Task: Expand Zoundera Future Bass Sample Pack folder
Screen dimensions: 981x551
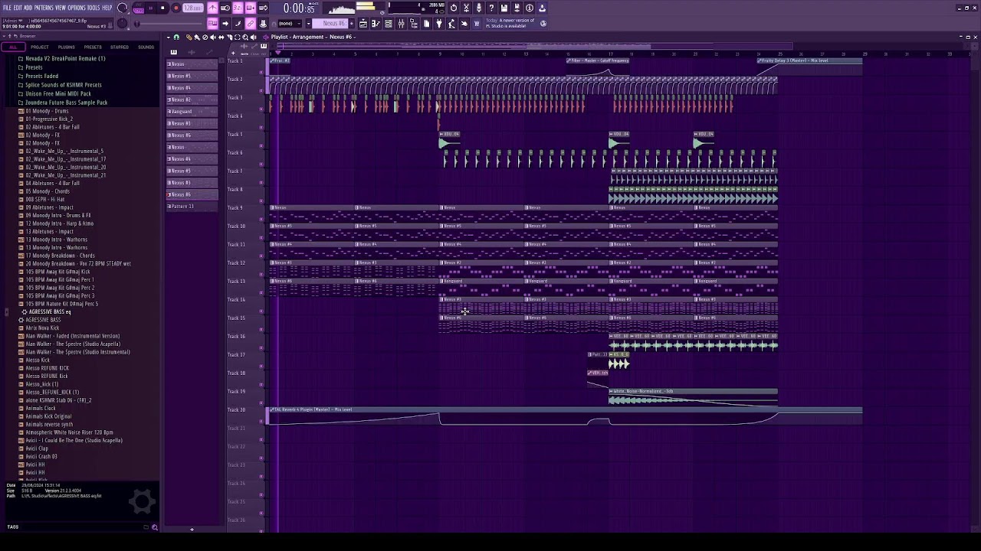Action: tap(66, 103)
